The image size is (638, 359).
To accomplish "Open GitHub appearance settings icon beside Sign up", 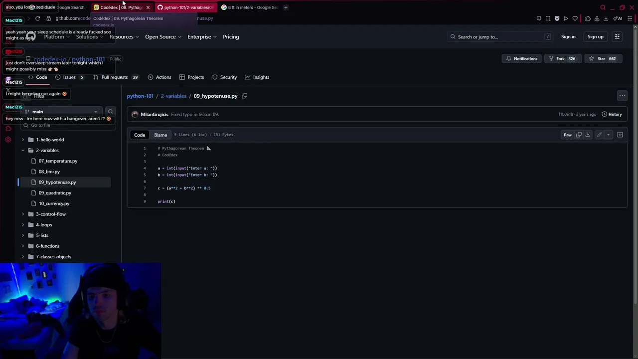I will (x=617, y=36).
